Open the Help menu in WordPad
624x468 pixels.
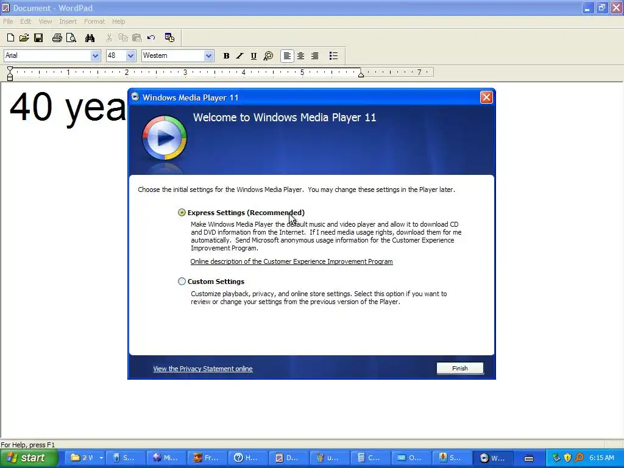coord(119,21)
